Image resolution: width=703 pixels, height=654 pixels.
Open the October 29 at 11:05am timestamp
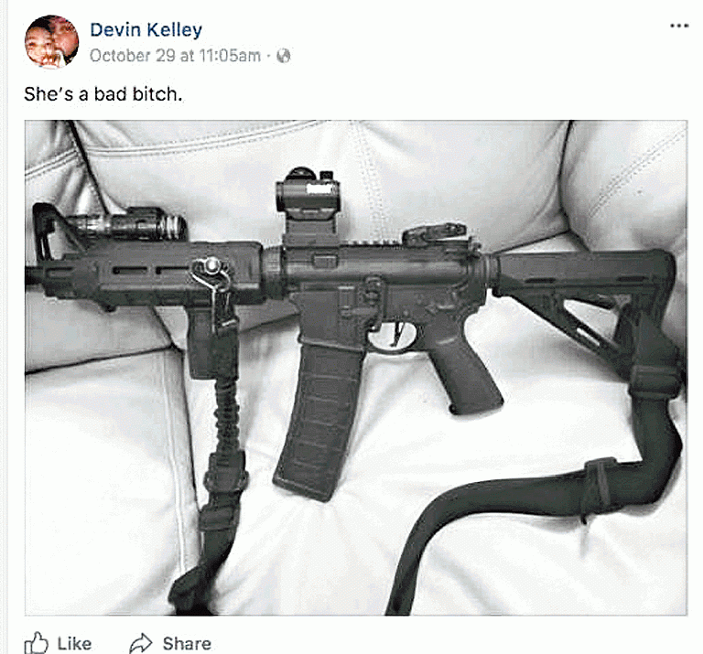click(x=175, y=56)
